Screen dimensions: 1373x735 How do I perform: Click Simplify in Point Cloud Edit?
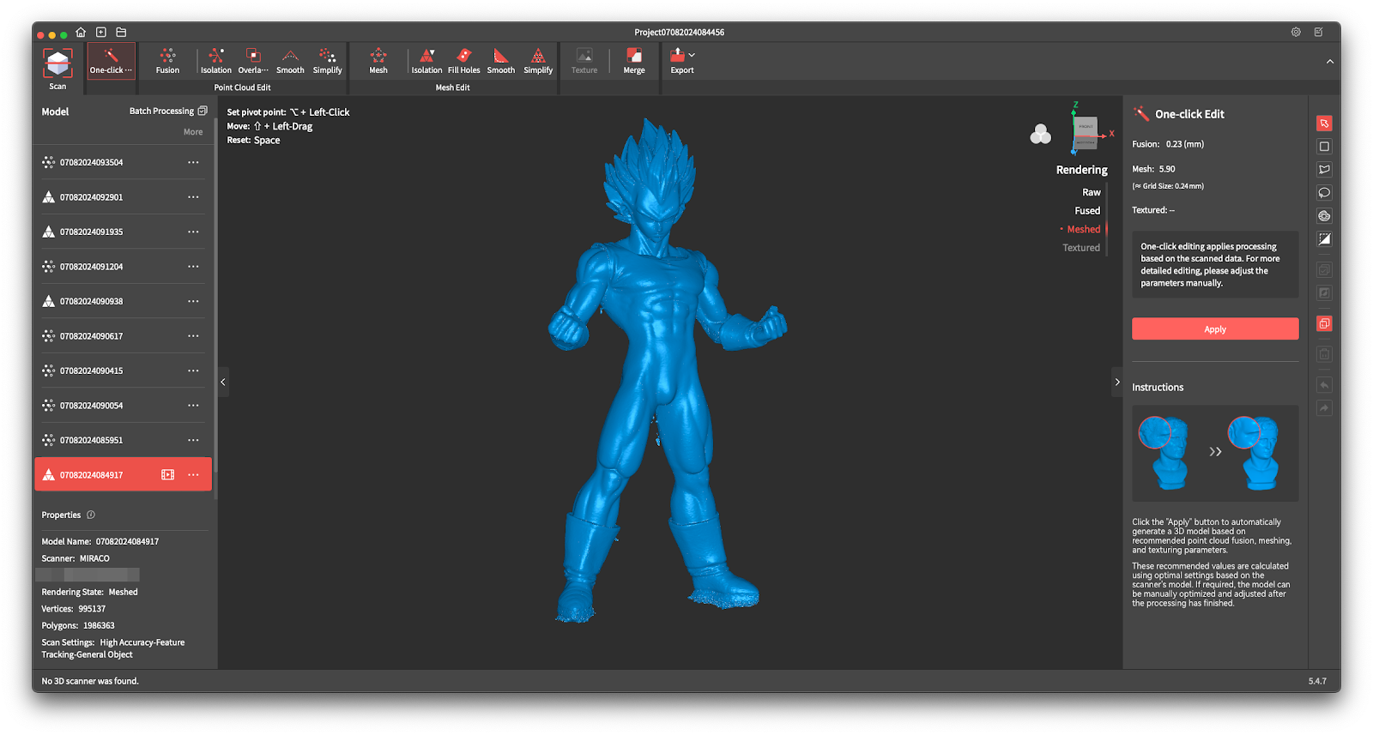click(327, 62)
